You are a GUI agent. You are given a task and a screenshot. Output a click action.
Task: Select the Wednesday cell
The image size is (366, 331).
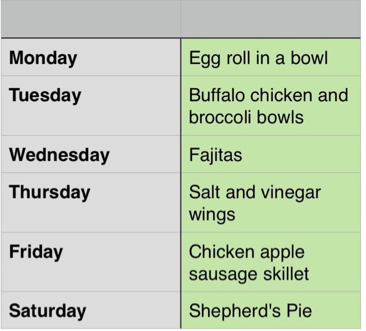[x=90, y=155]
